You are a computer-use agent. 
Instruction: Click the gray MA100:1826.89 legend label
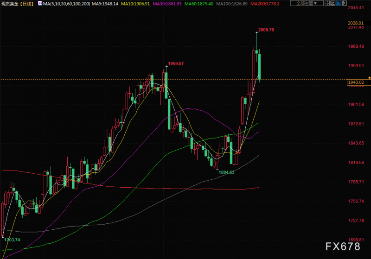pos(232,4)
